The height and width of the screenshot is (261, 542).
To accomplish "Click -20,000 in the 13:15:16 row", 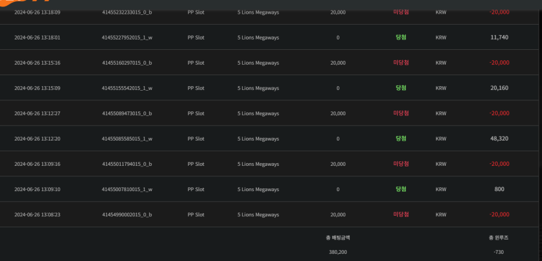I will click(x=499, y=62).
